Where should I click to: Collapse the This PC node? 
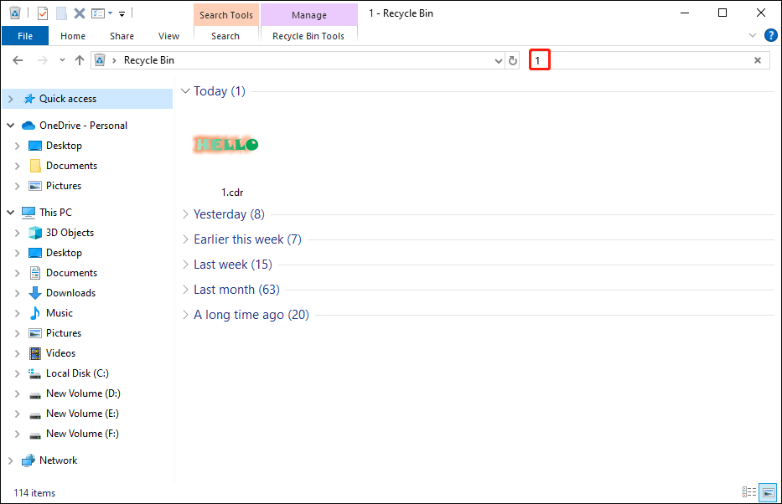10,213
